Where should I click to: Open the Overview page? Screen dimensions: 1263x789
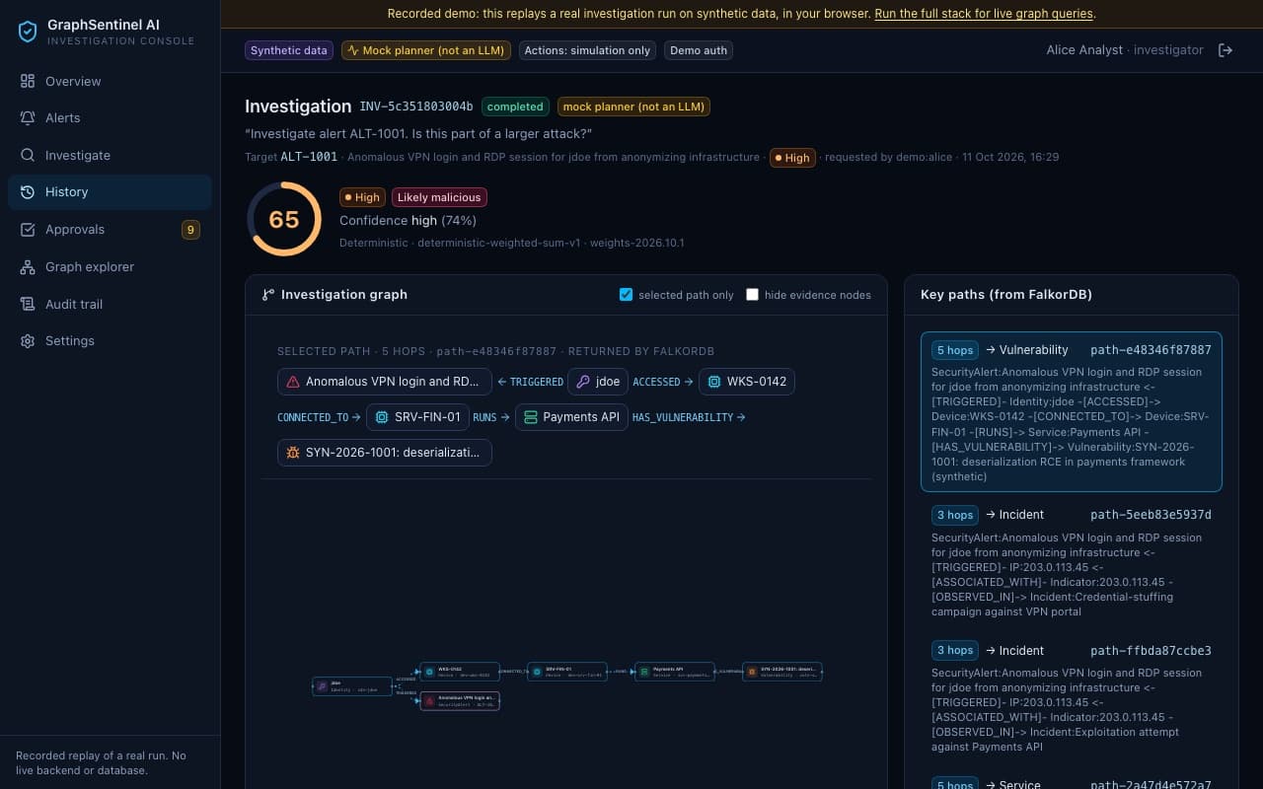[x=110, y=81]
